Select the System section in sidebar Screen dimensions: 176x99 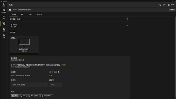click(x=4, y=23)
